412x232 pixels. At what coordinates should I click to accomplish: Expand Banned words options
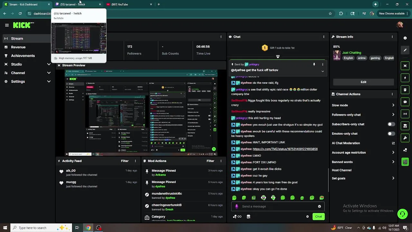pos(393,162)
